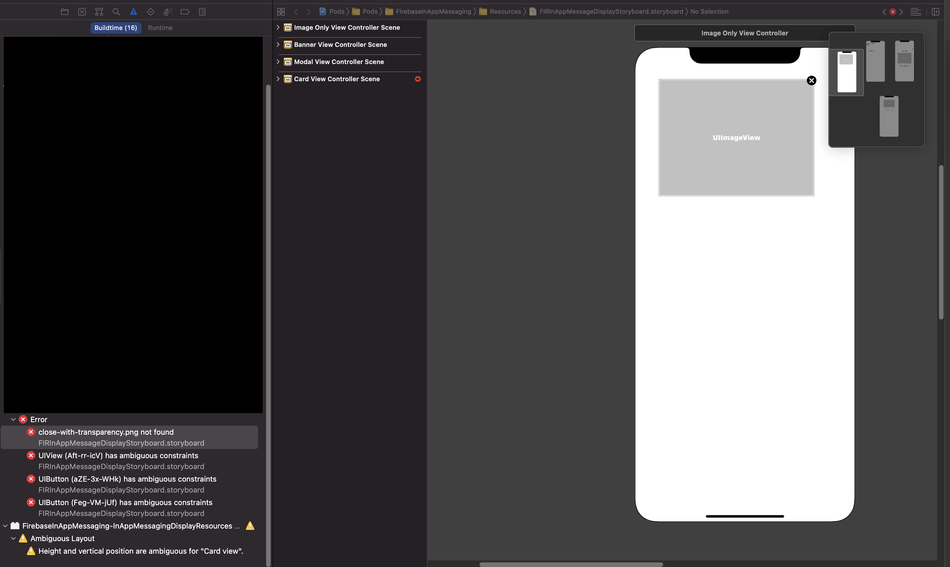Select the Buildtime (16) tab
Screen dimensions: 950x567
pyautogui.click(x=116, y=28)
